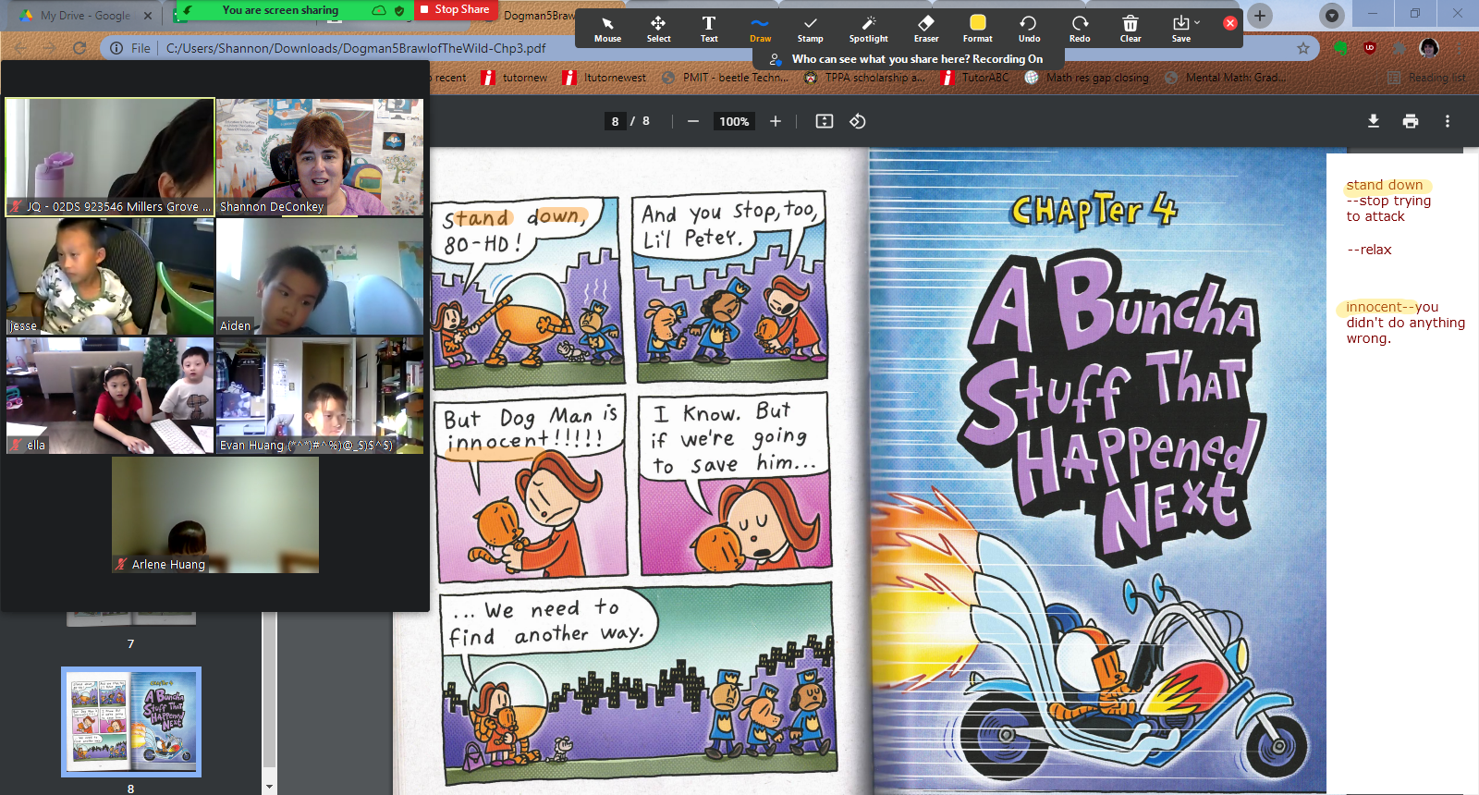Stop sharing the screen
Viewport: 1479px width, 795px height.
(456, 9)
